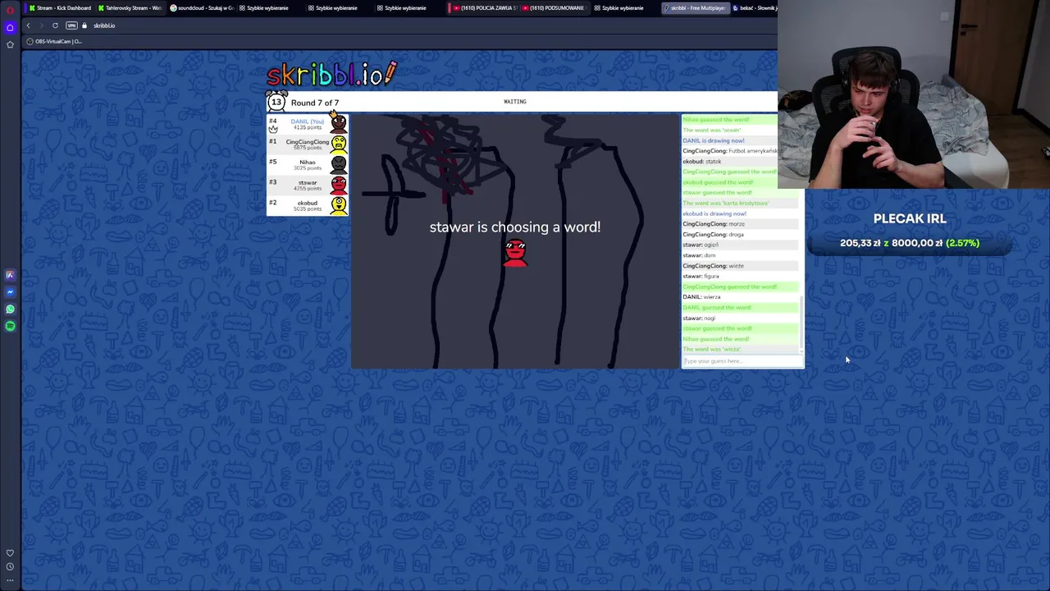Click stawar player name in list
The image size is (1050, 591).
308,183
